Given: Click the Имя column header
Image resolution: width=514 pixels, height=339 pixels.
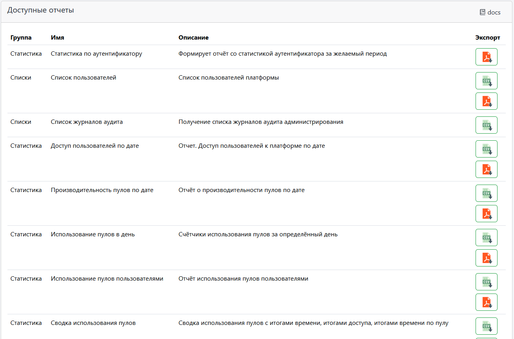Looking at the screenshot, I should click(x=57, y=38).
